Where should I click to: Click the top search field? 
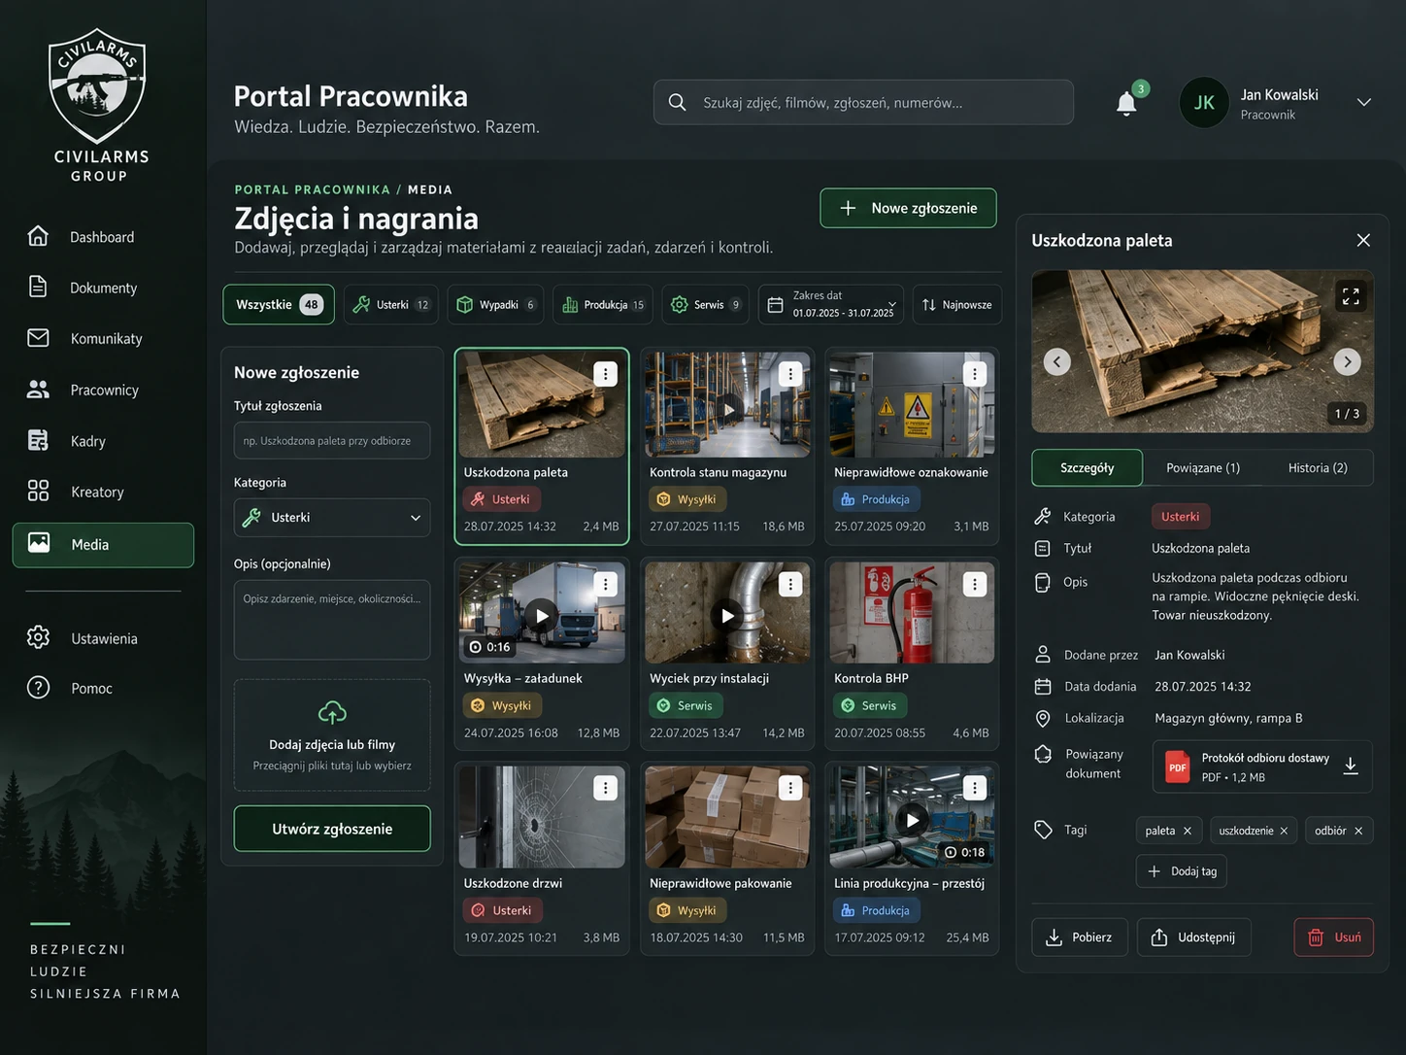tap(864, 102)
